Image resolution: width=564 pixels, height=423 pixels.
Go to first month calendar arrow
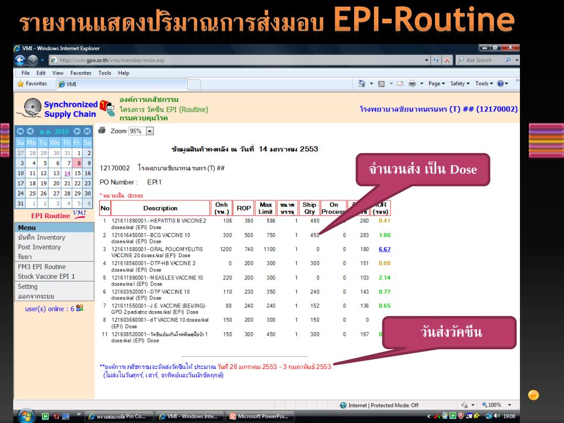click(x=20, y=131)
